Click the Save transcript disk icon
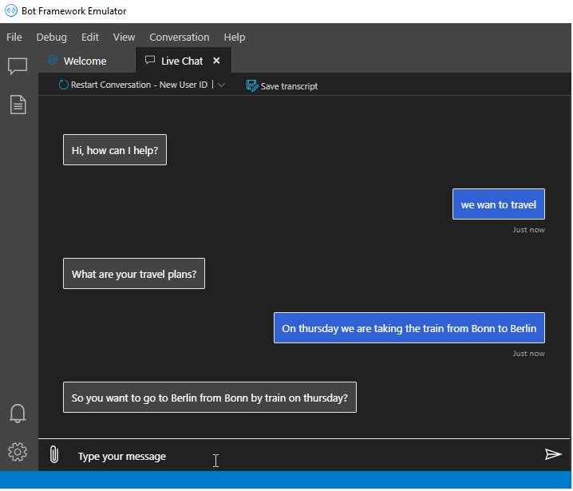 (x=252, y=85)
